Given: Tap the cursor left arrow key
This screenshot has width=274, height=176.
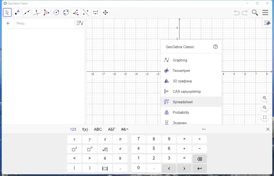Looking at the screenshot, I should click(x=169, y=168).
